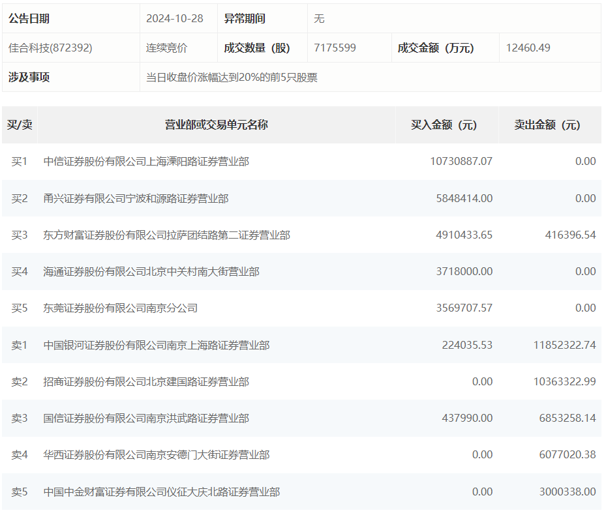Image resolution: width=606 pixels, height=515 pixels.
Task: Click sell amount 3000338.00
Action: [568, 492]
